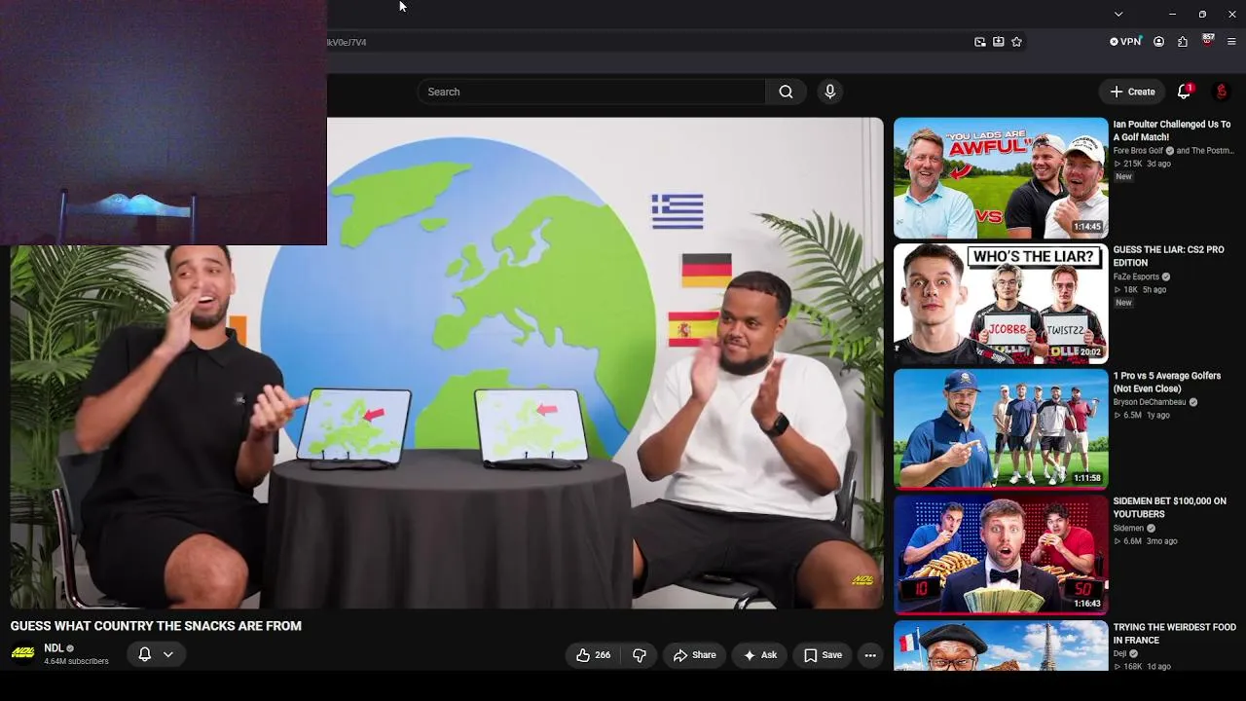The image size is (1246, 701).
Task: Open Ian Poulter golf match video thumbnail
Action: pos(1001,178)
